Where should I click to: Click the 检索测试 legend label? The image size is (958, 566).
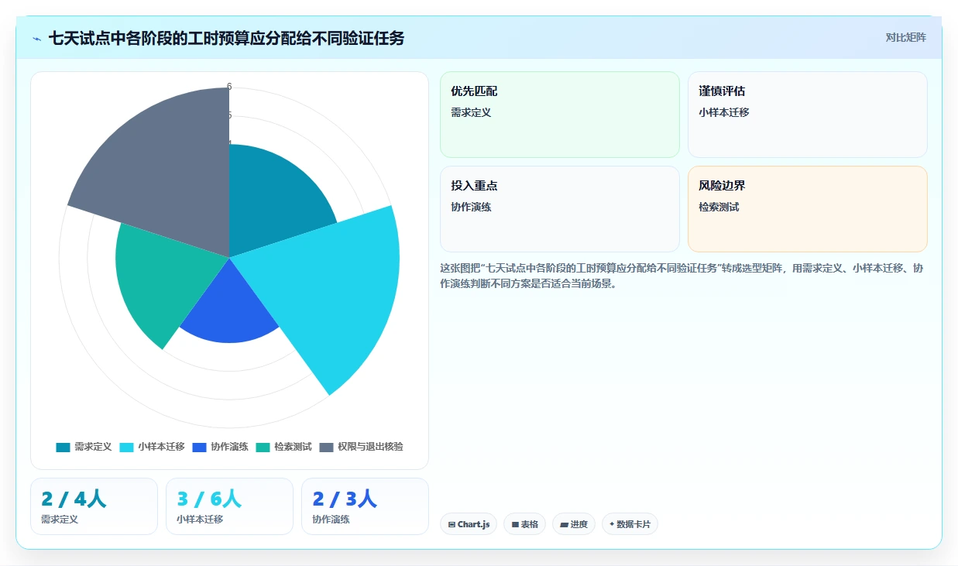(293, 447)
